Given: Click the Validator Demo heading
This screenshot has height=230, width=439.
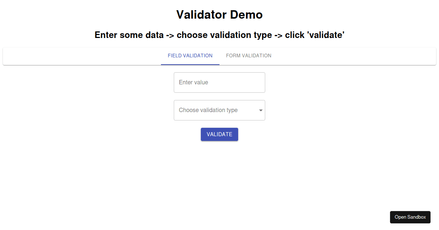Looking at the screenshot, I should coord(219,15).
